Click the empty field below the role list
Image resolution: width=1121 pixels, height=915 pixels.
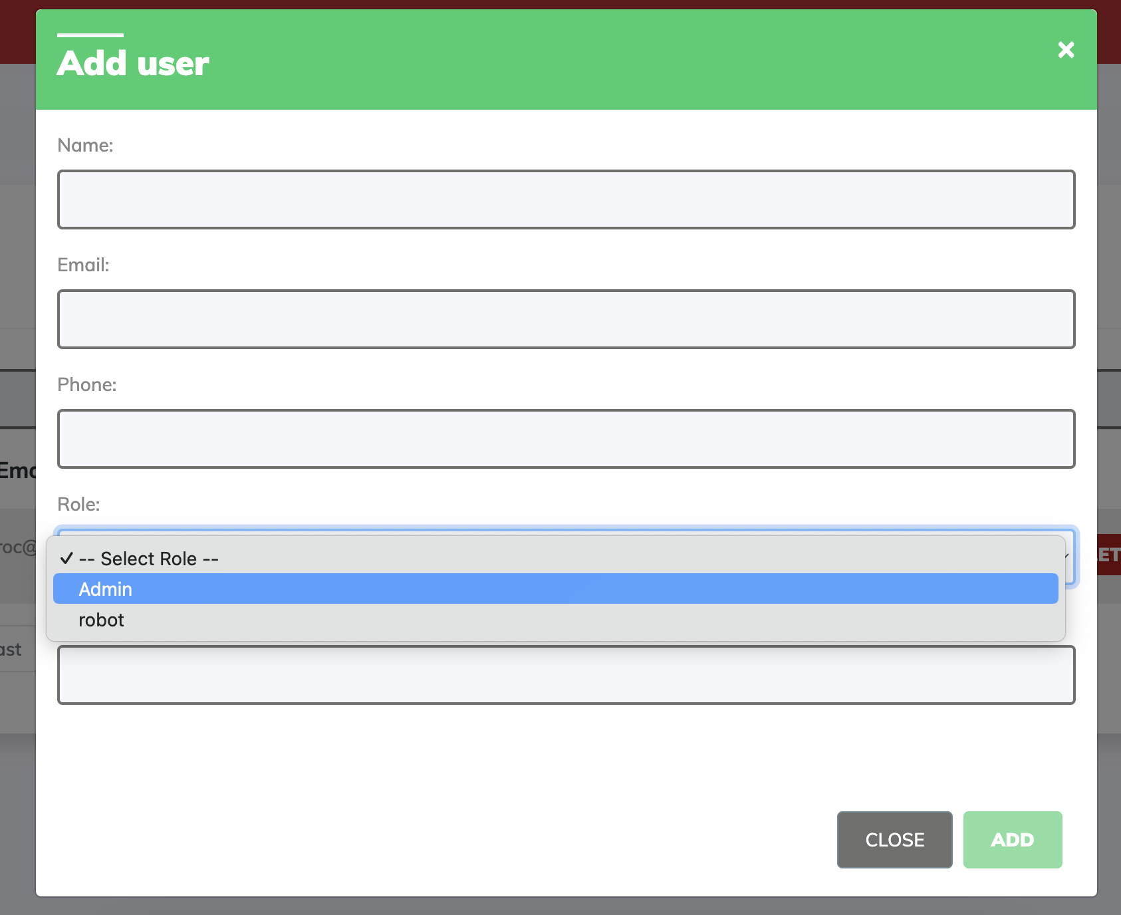565,675
